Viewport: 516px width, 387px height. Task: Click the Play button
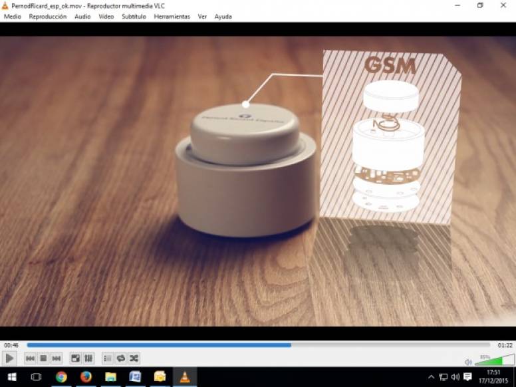point(9,358)
